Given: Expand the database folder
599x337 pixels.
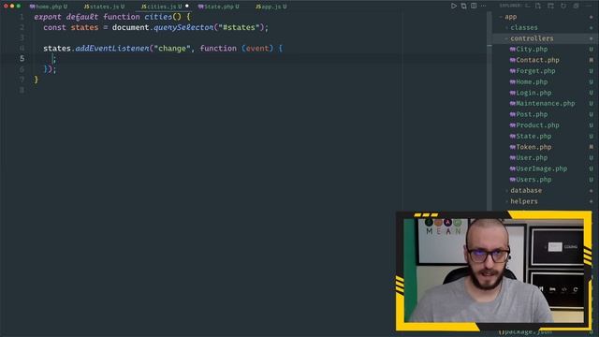Looking at the screenshot, I should pos(526,190).
